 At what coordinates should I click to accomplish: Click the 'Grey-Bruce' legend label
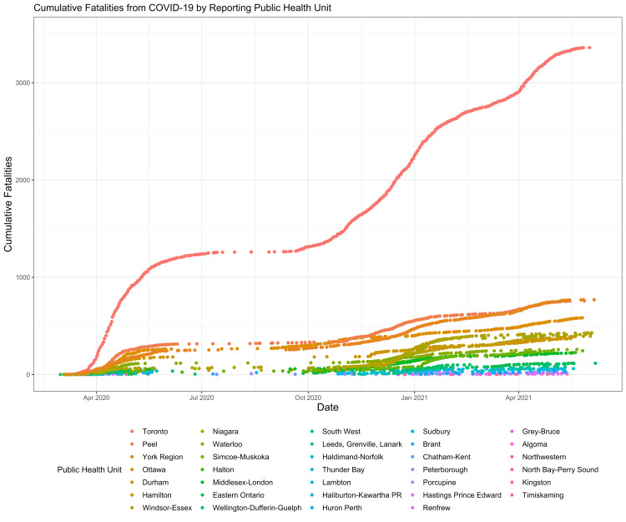541,431
